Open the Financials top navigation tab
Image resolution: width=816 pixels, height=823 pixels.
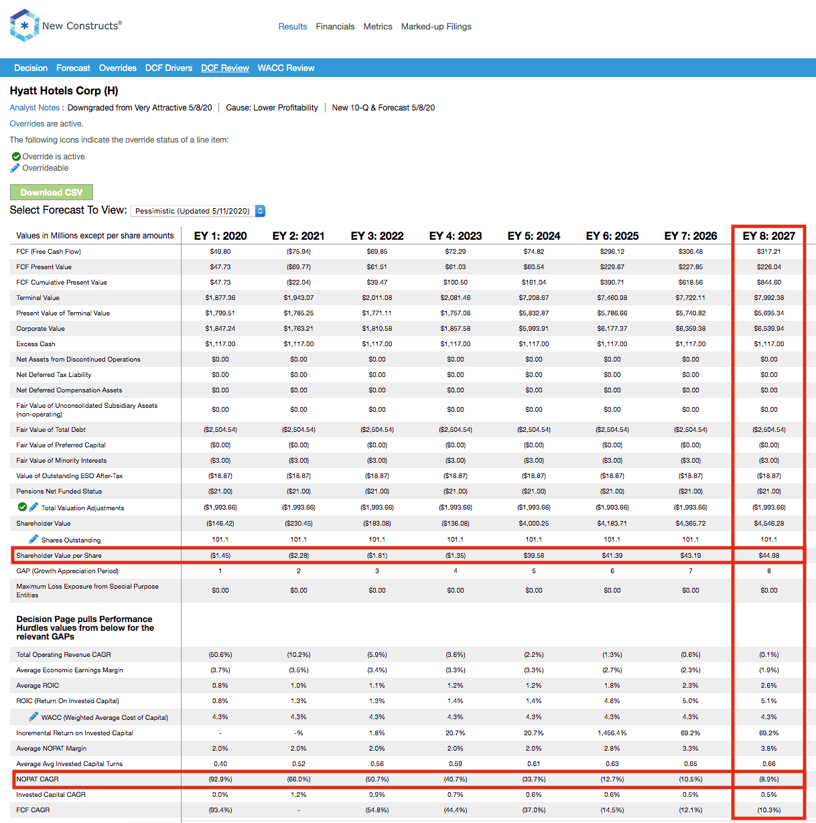click(335, 27)
